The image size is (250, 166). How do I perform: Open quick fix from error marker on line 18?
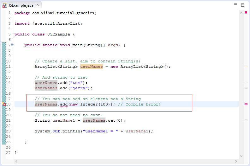click(x=4, y=104)
